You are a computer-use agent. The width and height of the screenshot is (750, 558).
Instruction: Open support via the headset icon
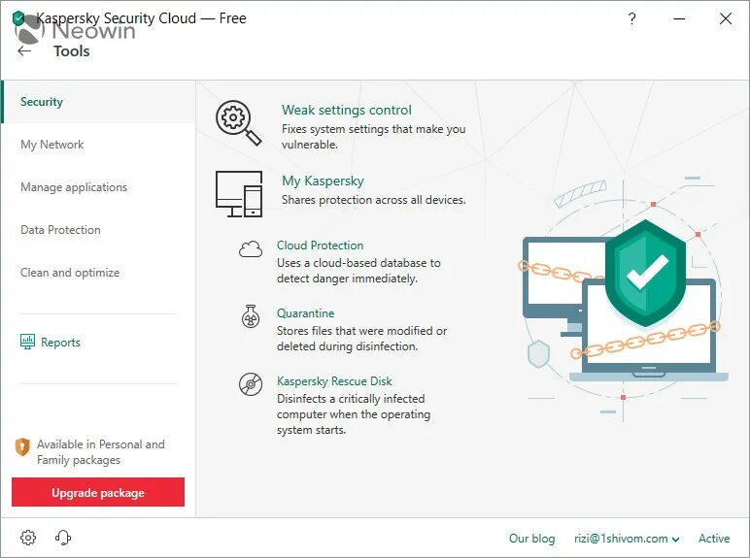point(63,538)
